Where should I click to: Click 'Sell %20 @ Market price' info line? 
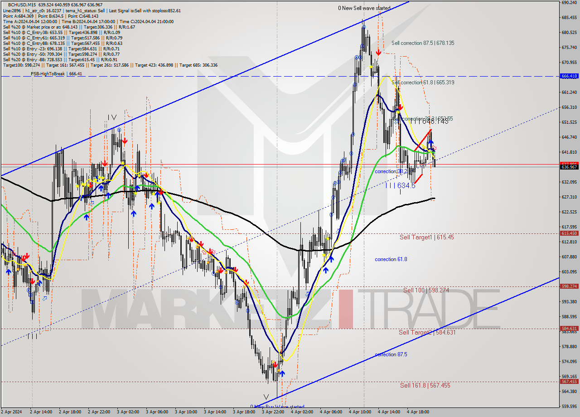click(x=69, y=27)
